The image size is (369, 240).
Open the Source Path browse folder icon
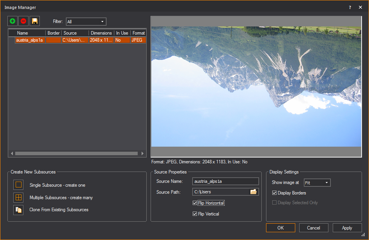254,192
